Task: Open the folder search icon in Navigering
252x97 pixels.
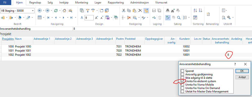Action: click(70, 11)
